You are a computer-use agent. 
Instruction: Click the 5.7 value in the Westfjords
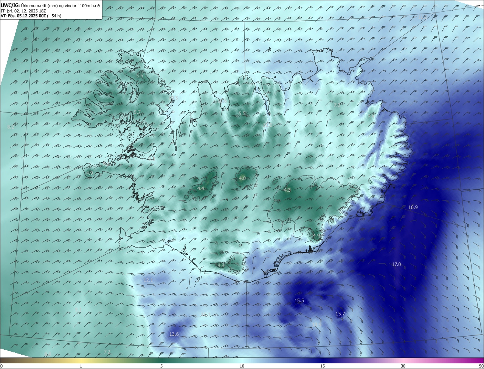pyautogui.click(x=137, y=112)
